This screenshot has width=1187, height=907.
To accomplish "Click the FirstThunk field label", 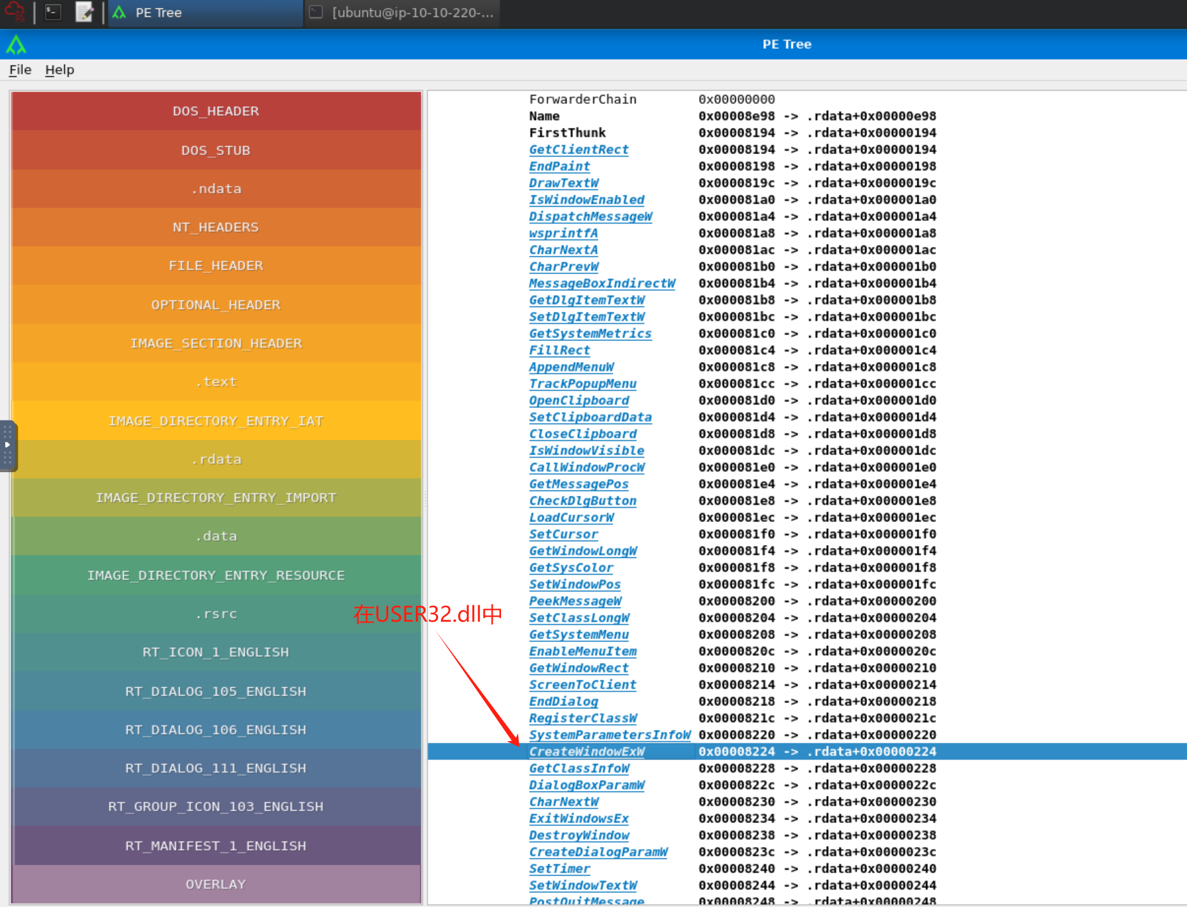I will coord(567,133).
